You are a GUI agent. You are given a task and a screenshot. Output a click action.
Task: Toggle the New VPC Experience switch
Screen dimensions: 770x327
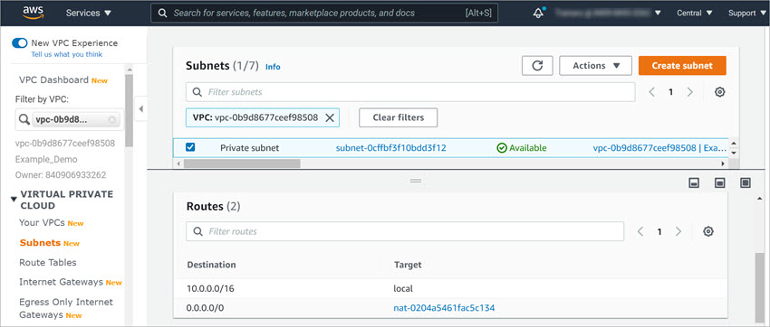(x=20, y=43)
